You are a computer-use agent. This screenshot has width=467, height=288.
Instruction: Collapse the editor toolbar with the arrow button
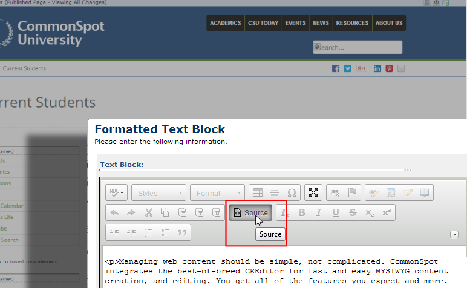[x=454, y=235]
